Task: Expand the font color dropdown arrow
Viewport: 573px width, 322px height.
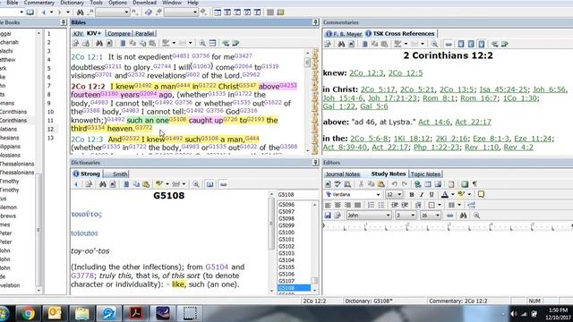Action: click(452, 195)
